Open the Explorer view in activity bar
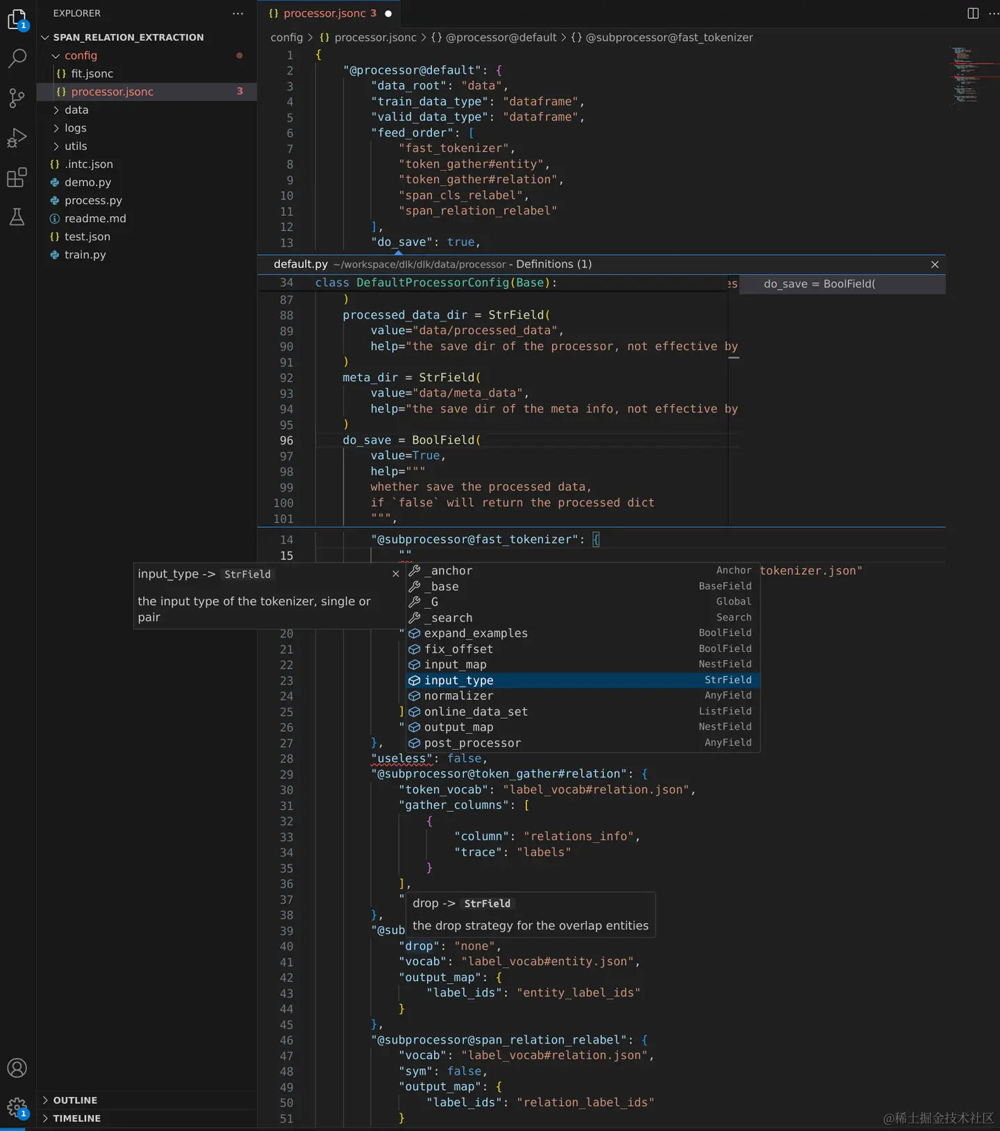This screenshot has width=1000, height=1131. [17, 19]
